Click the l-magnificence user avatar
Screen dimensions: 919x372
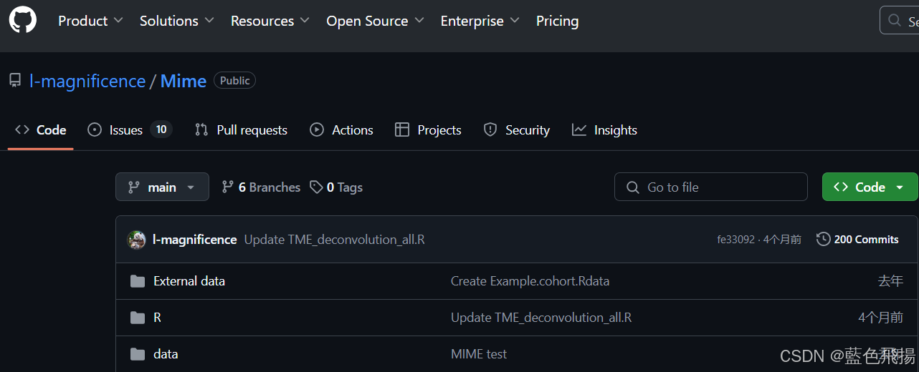point(137,240)
